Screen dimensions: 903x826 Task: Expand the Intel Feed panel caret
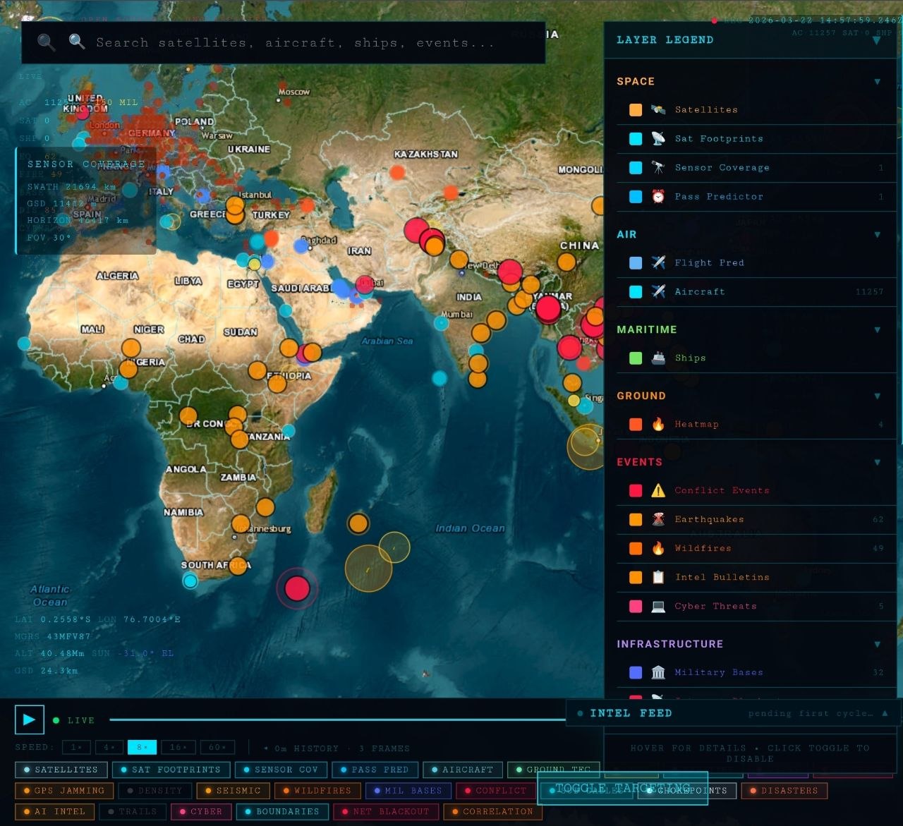click(885, 713)
